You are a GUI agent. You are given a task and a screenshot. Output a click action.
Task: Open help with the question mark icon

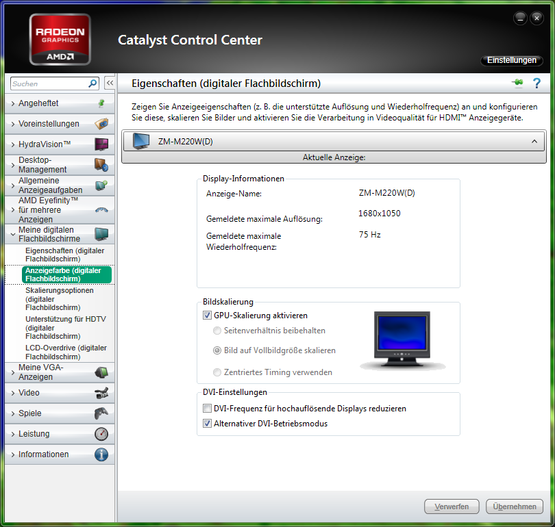point(536,83)
